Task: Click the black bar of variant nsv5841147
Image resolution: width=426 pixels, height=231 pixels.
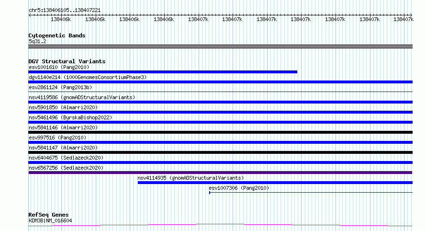Action: (220, 152)
